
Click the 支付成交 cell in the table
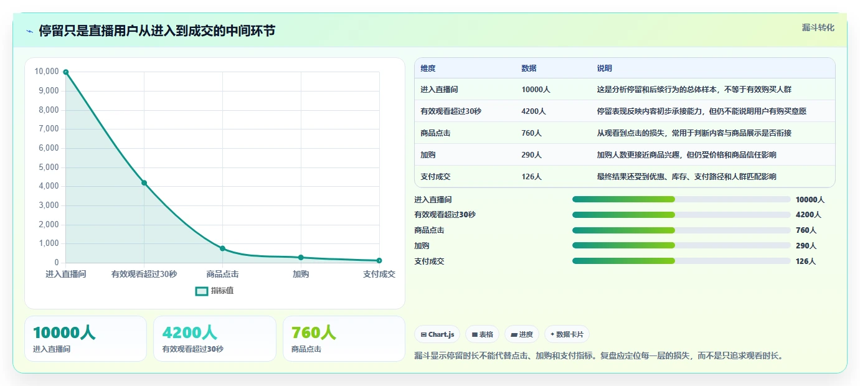point(435,177)
